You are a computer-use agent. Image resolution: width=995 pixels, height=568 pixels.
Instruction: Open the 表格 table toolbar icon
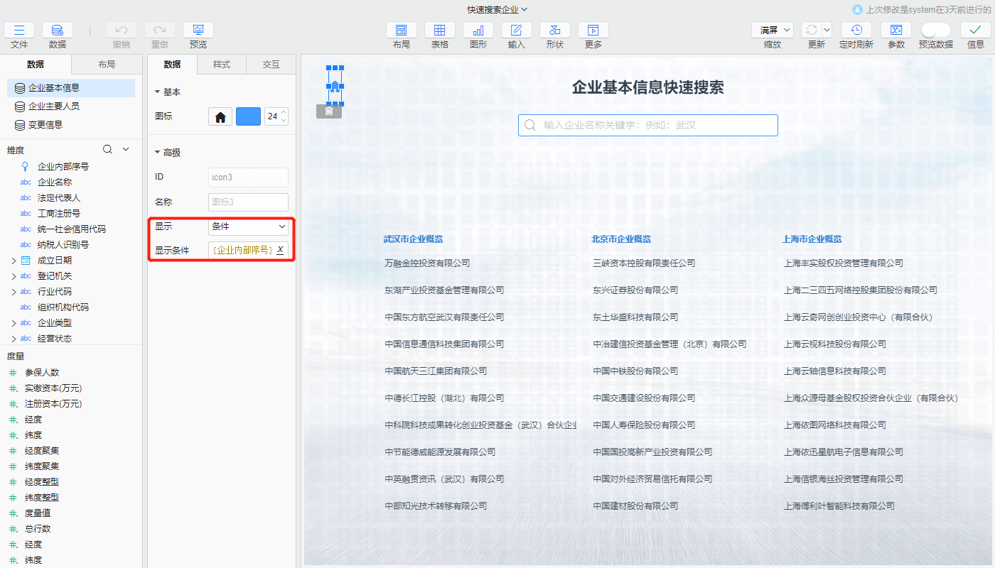tap(440, 30)
